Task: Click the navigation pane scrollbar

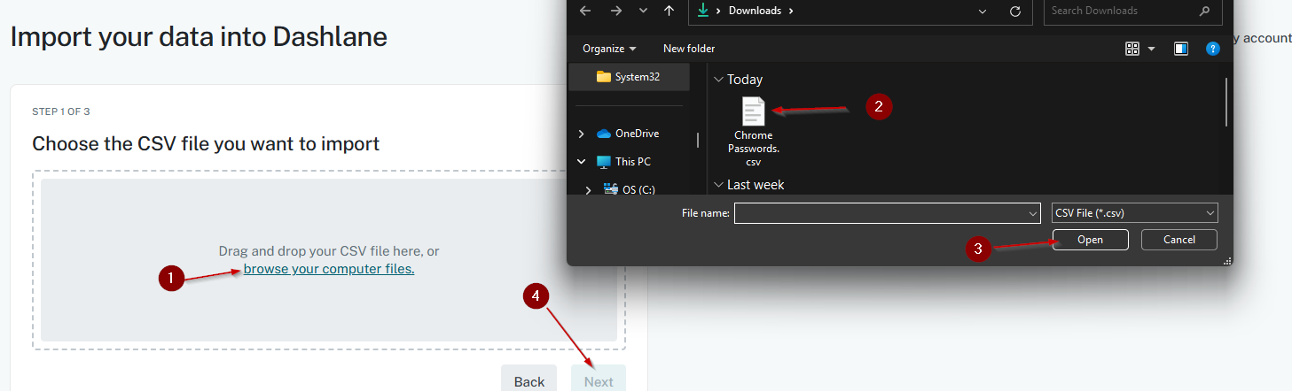Action: coord(698,141)
